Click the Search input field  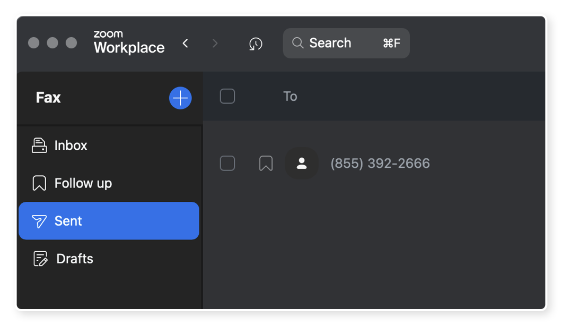tap(346, 43)
